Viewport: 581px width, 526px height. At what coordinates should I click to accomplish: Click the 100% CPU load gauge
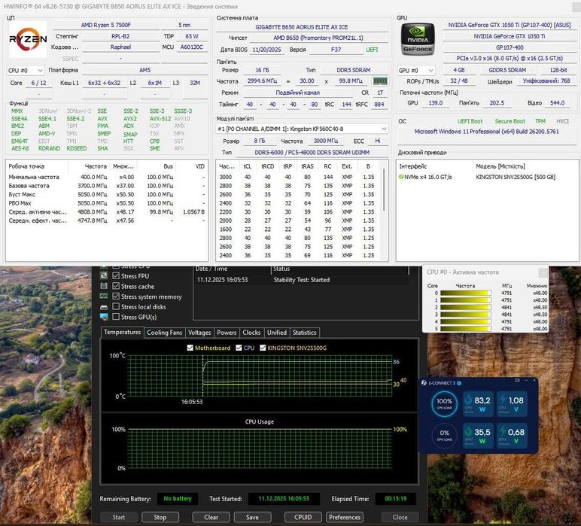tap(444, 404)
